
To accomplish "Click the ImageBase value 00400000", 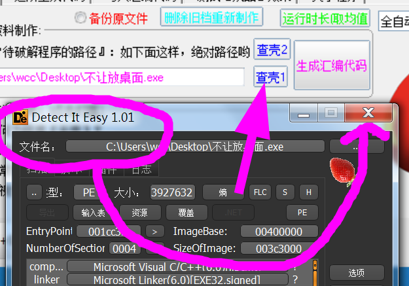I will [x=279, y=232].
